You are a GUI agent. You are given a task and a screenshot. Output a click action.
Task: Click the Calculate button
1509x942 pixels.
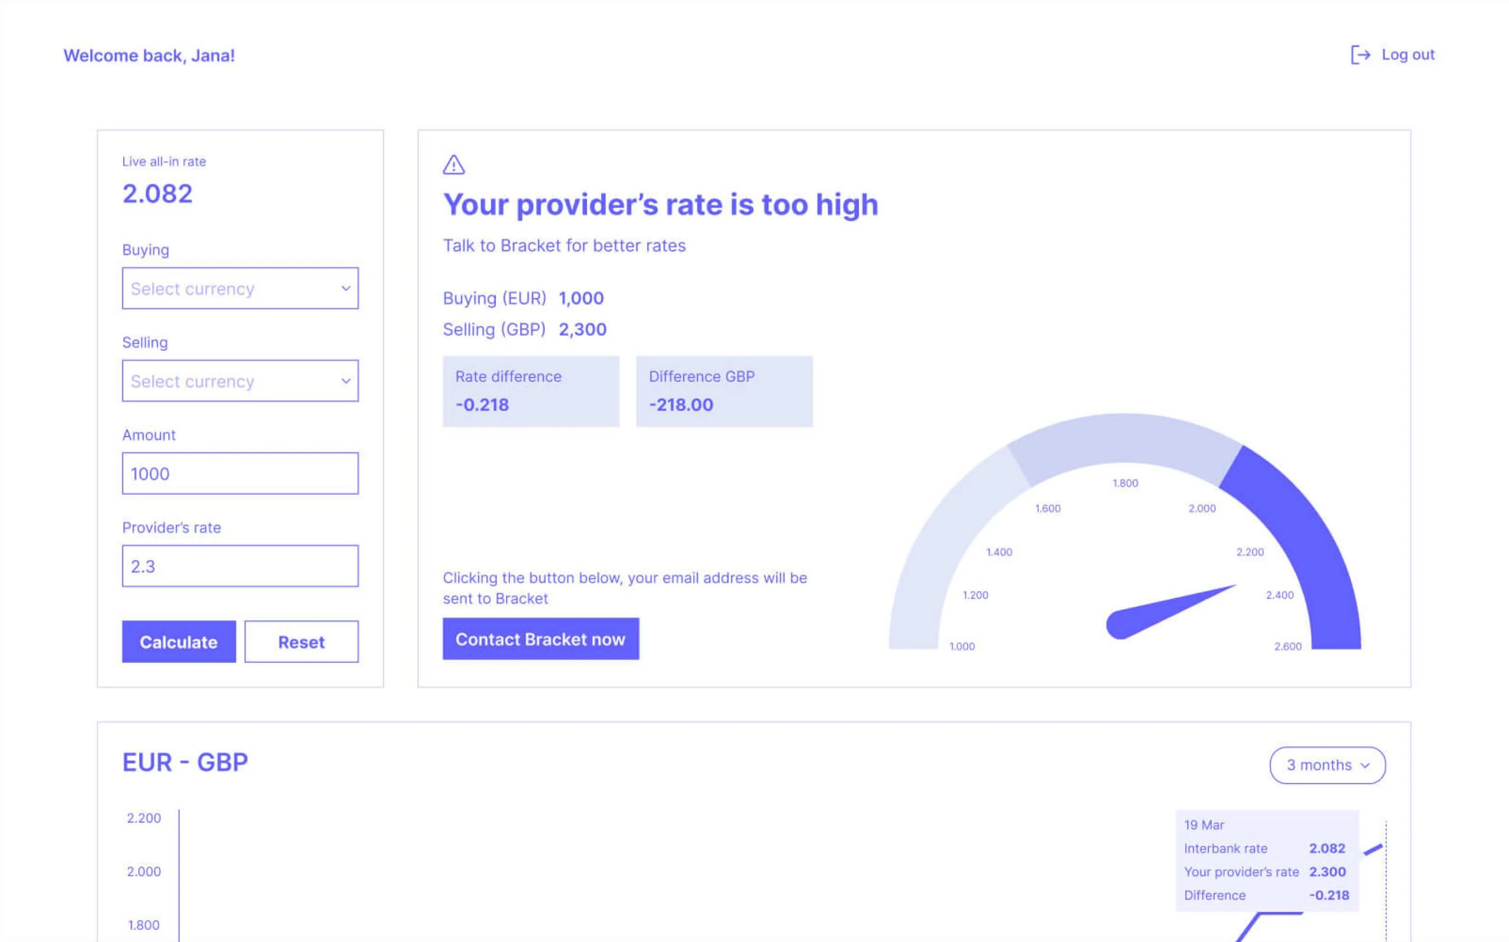(x=177, y=640)
